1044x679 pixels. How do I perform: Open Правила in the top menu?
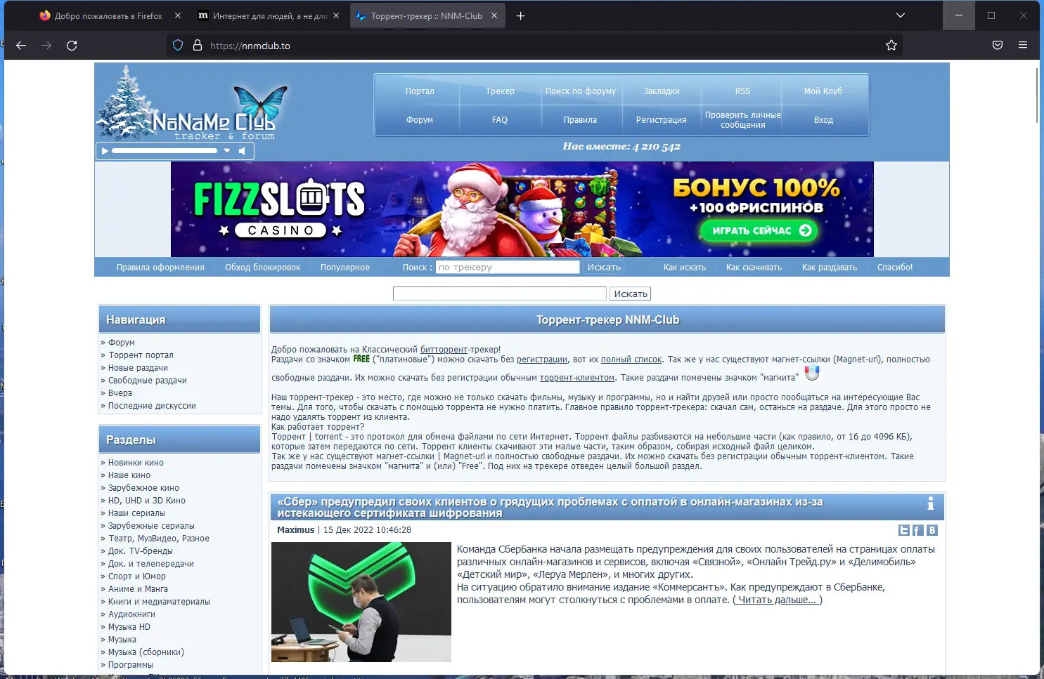point(580,120)
